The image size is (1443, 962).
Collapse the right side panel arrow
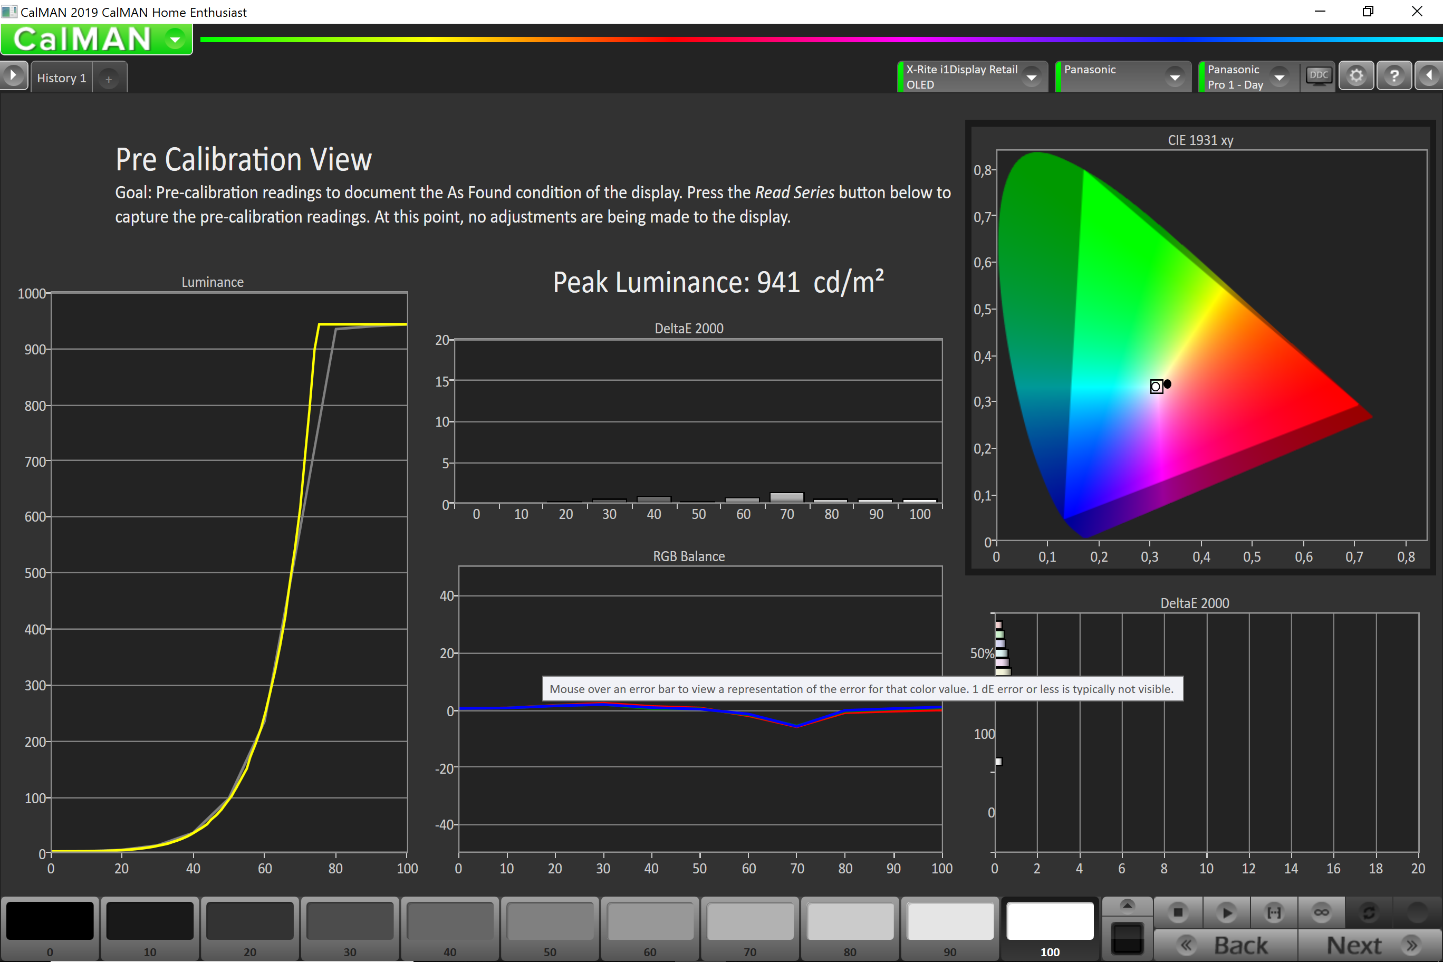[1429, 76]
